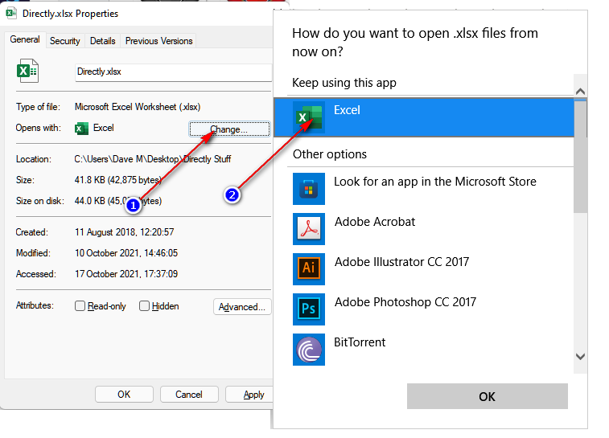
Task: Click the Adobe Acrobat icon
Action: coord(309,229)
